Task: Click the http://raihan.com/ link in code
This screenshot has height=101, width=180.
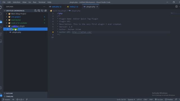Action: click(82, 32)
